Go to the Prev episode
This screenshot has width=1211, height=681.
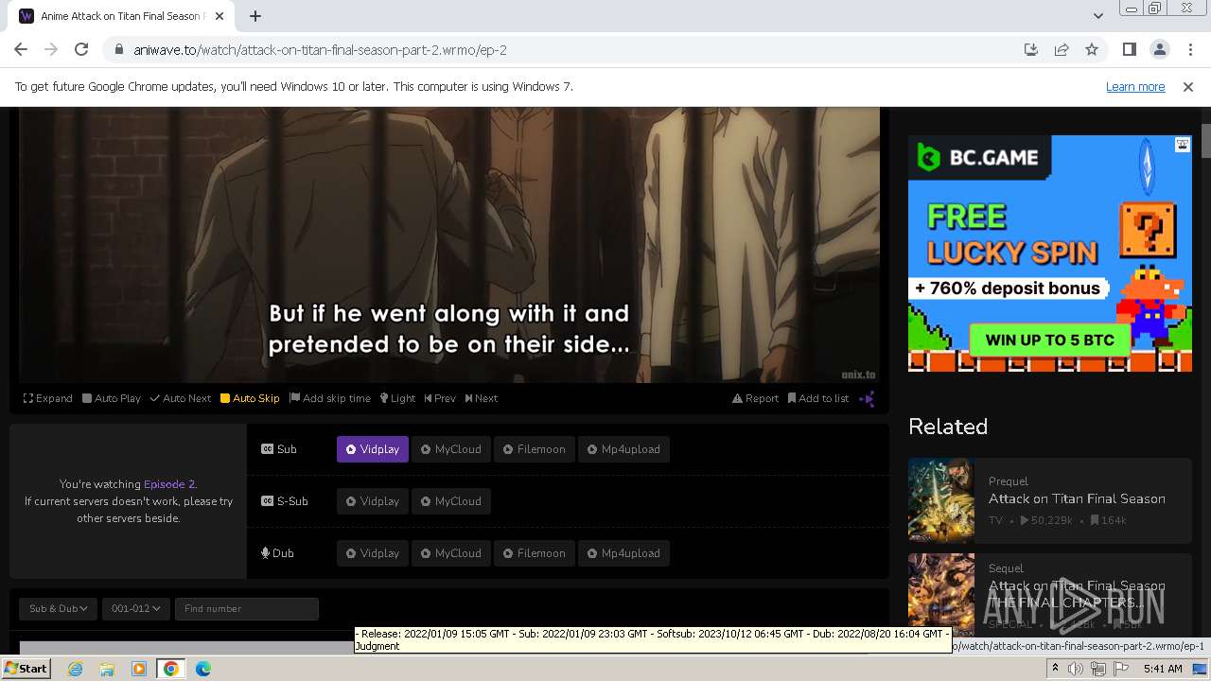[x=440, y=398]
